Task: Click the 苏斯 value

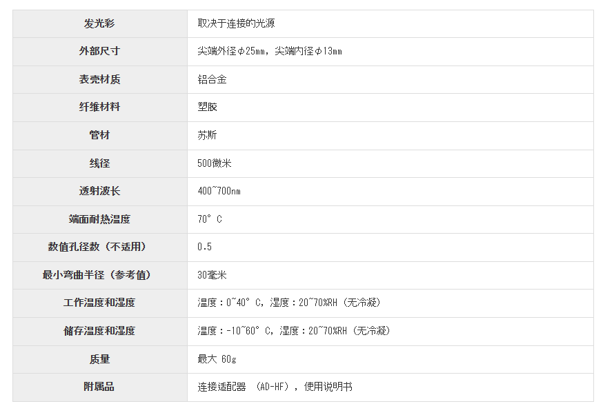Action: coord(207,136)
